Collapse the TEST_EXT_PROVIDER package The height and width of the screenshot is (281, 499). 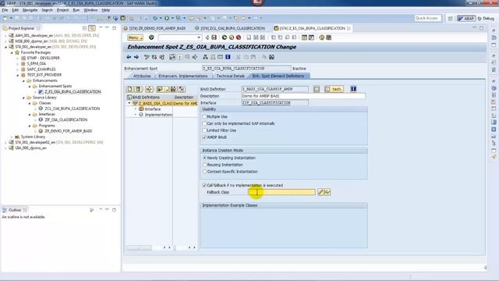[x=17, y=75]
